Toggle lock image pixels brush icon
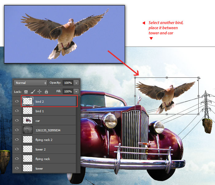 pos(33,92)
